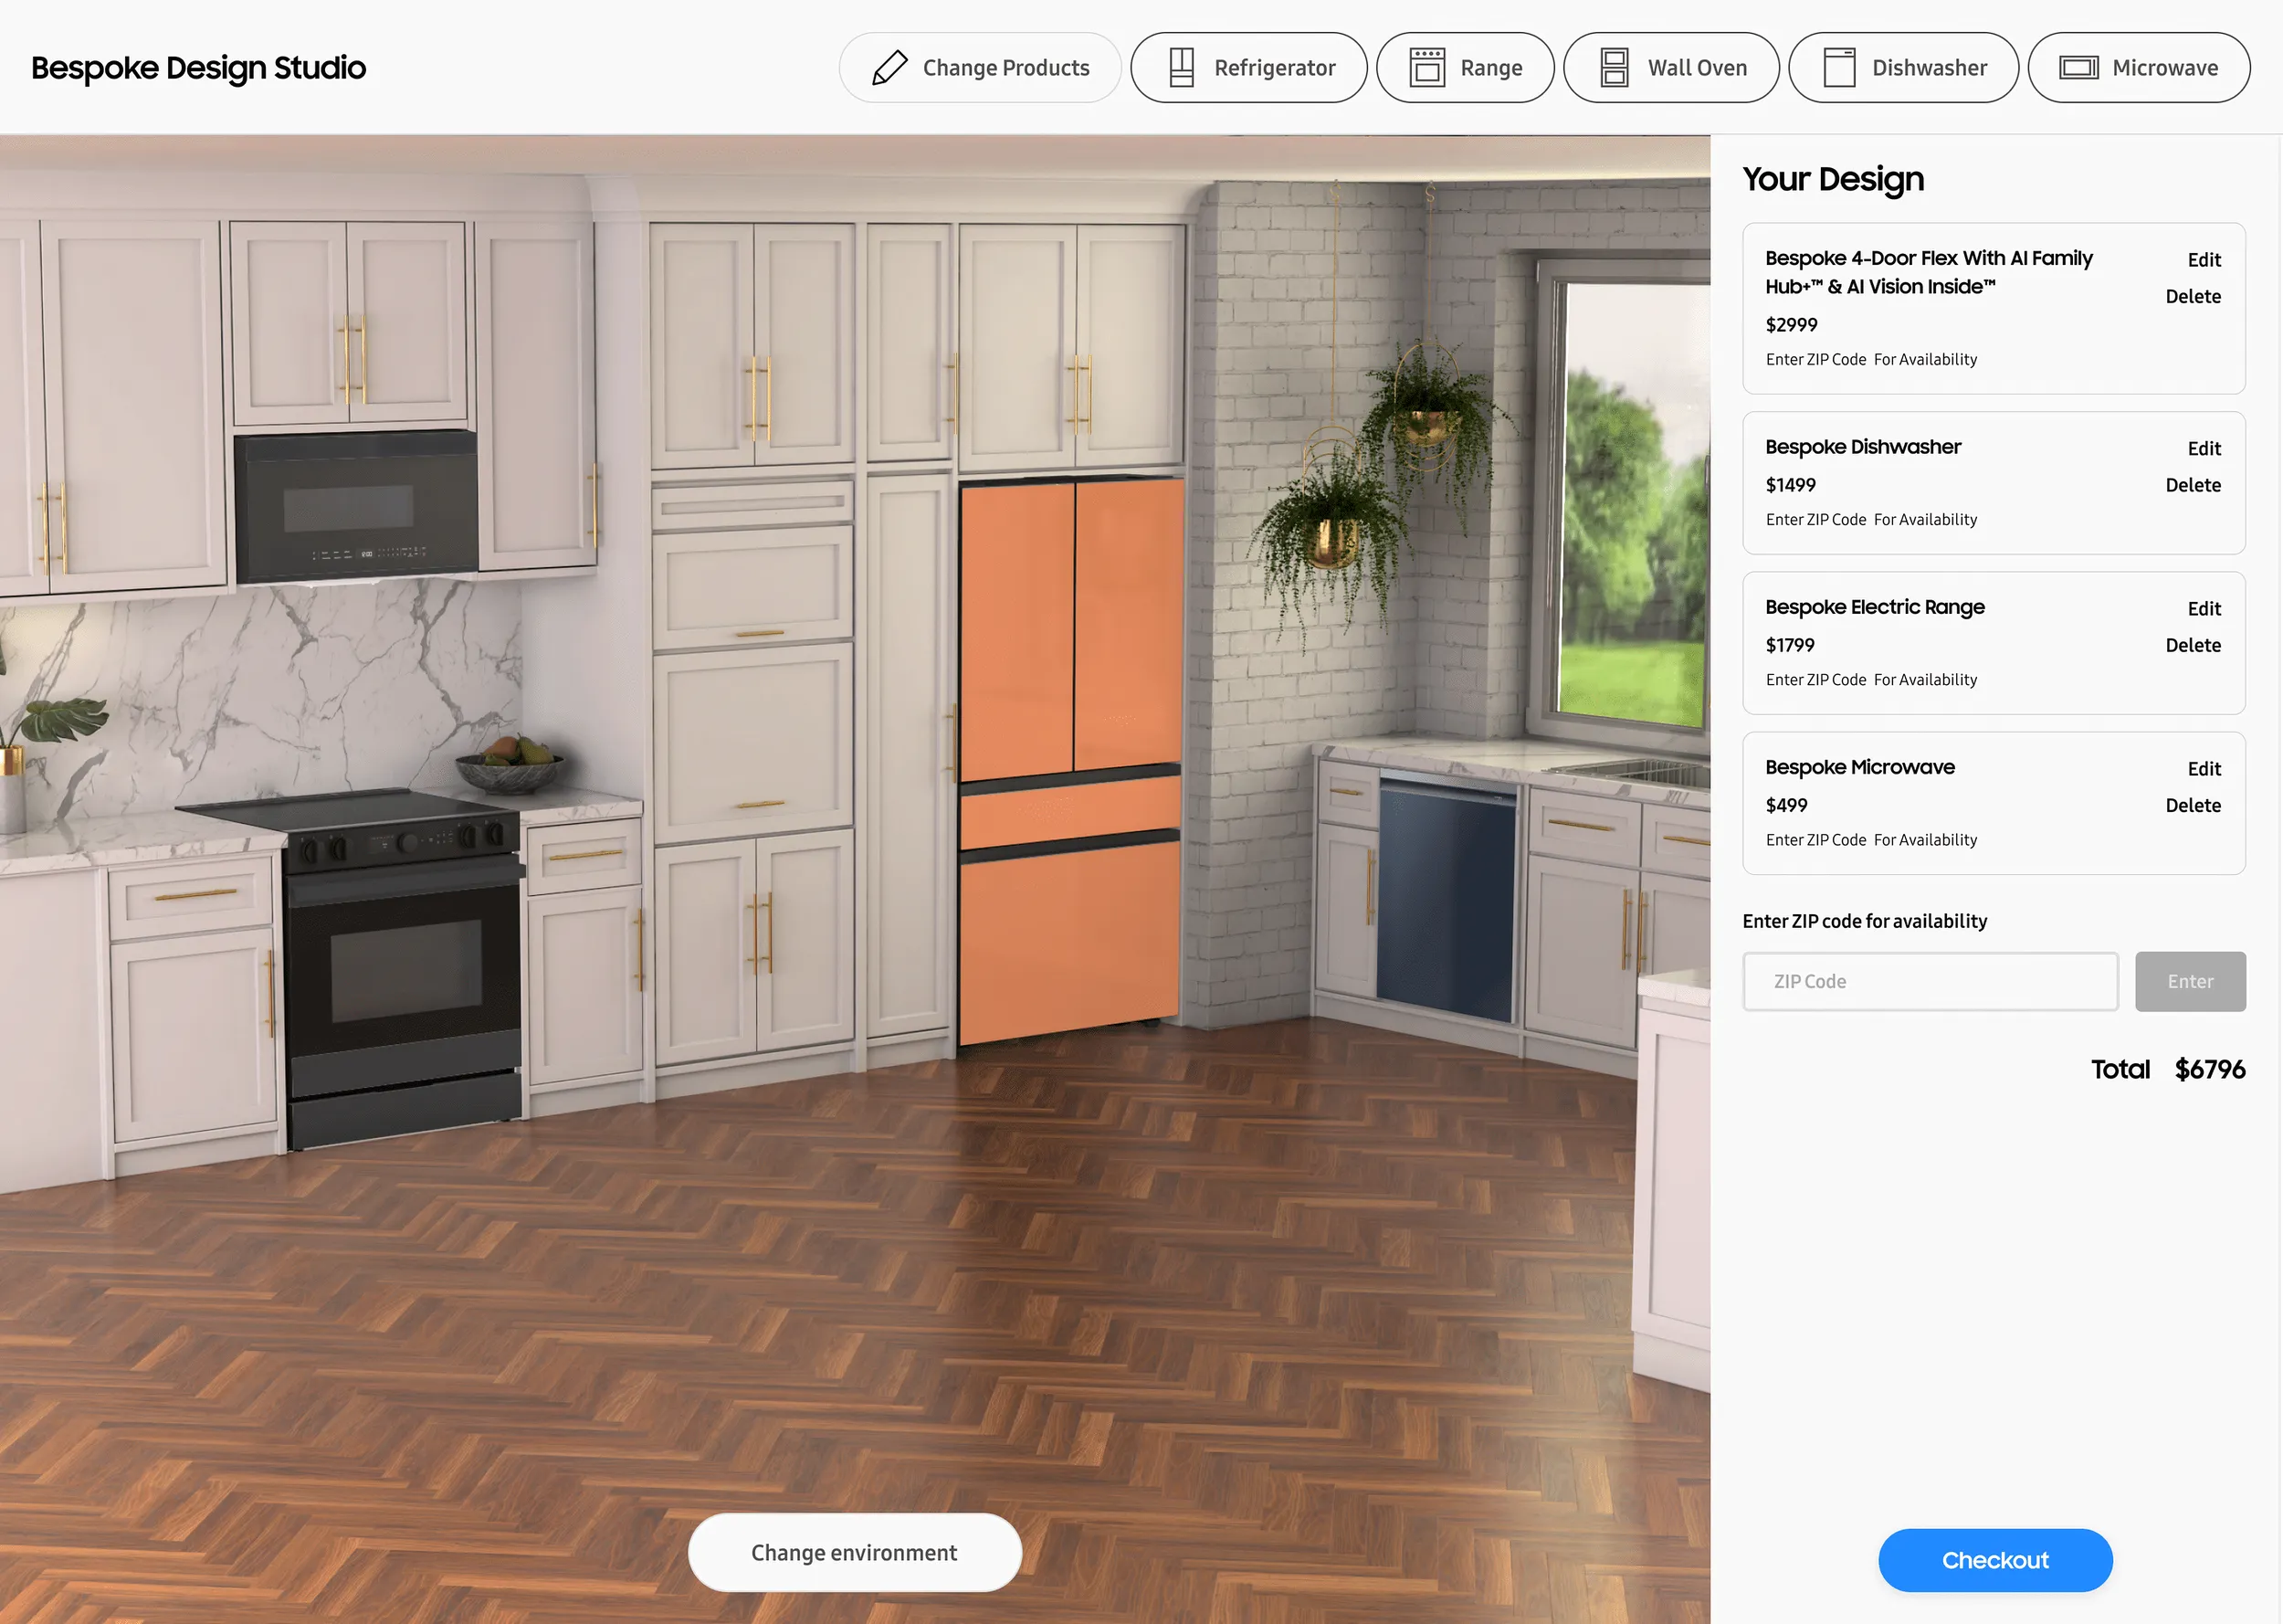
Task: Edit the Bespoke Microwave item
Action: (x=2204, y=769)
